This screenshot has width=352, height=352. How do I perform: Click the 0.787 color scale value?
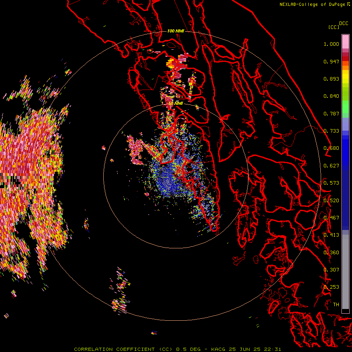pos(331,113)
